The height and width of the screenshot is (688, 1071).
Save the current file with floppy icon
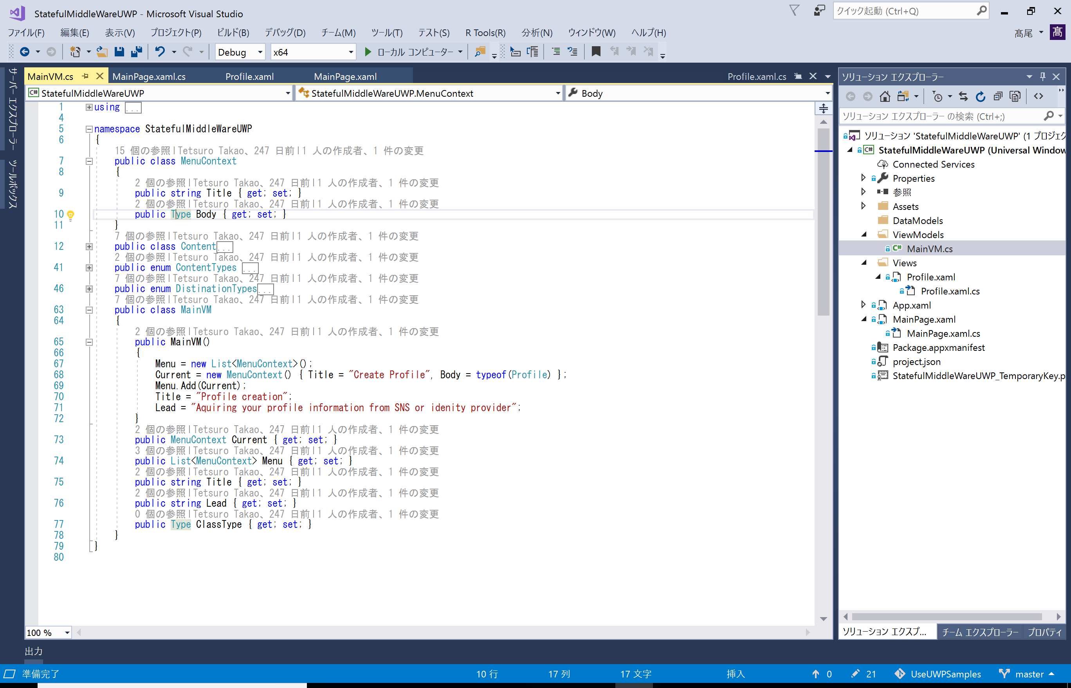pos(119,52)
